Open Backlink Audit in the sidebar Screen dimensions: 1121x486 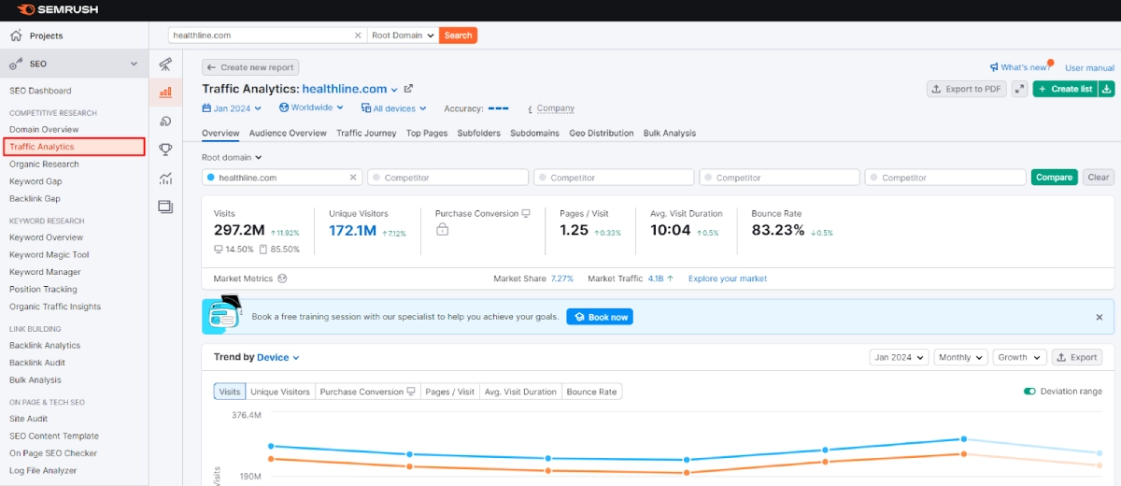37,363
